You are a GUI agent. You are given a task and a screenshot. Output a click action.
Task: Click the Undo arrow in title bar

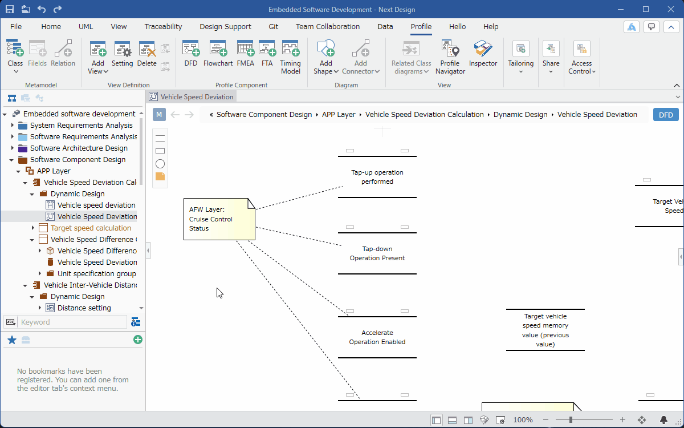coord(42,9)
